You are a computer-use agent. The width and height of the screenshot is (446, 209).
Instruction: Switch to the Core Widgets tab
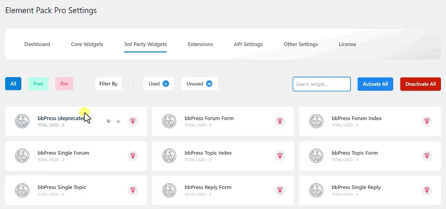coord(87,44)
